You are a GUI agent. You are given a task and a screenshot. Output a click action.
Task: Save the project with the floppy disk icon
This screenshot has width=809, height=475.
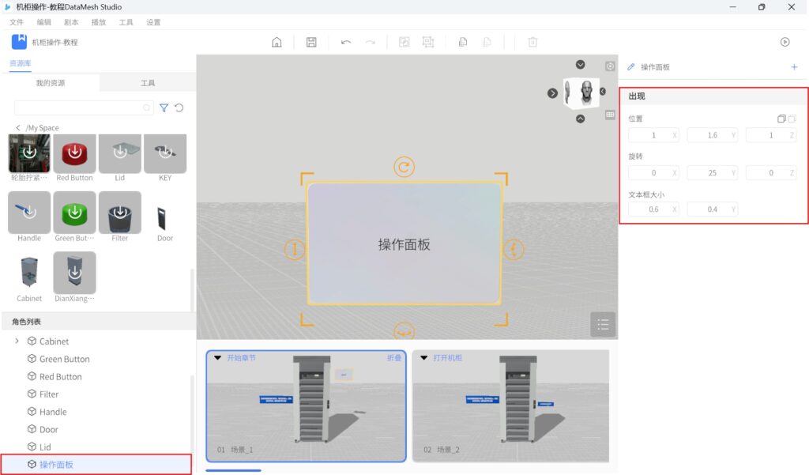[x=311, y=42]
